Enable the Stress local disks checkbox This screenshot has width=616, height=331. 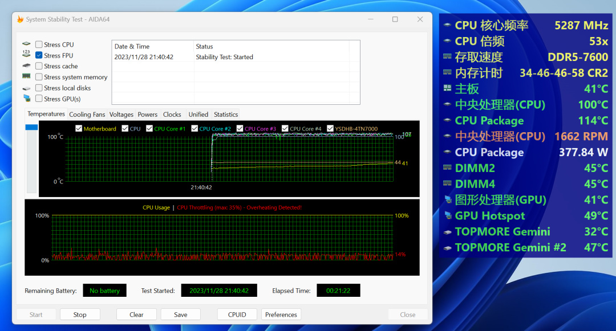coord(39,88)
